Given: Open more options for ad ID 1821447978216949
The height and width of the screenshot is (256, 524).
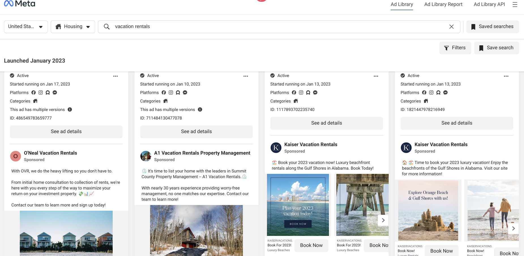Looking at the screenshot, I should pyautogui.click(x=506, y=76).
